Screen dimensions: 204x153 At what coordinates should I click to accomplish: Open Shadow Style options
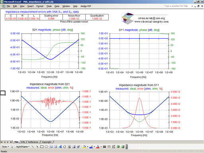pyautogui.click(x=118, y=147)
